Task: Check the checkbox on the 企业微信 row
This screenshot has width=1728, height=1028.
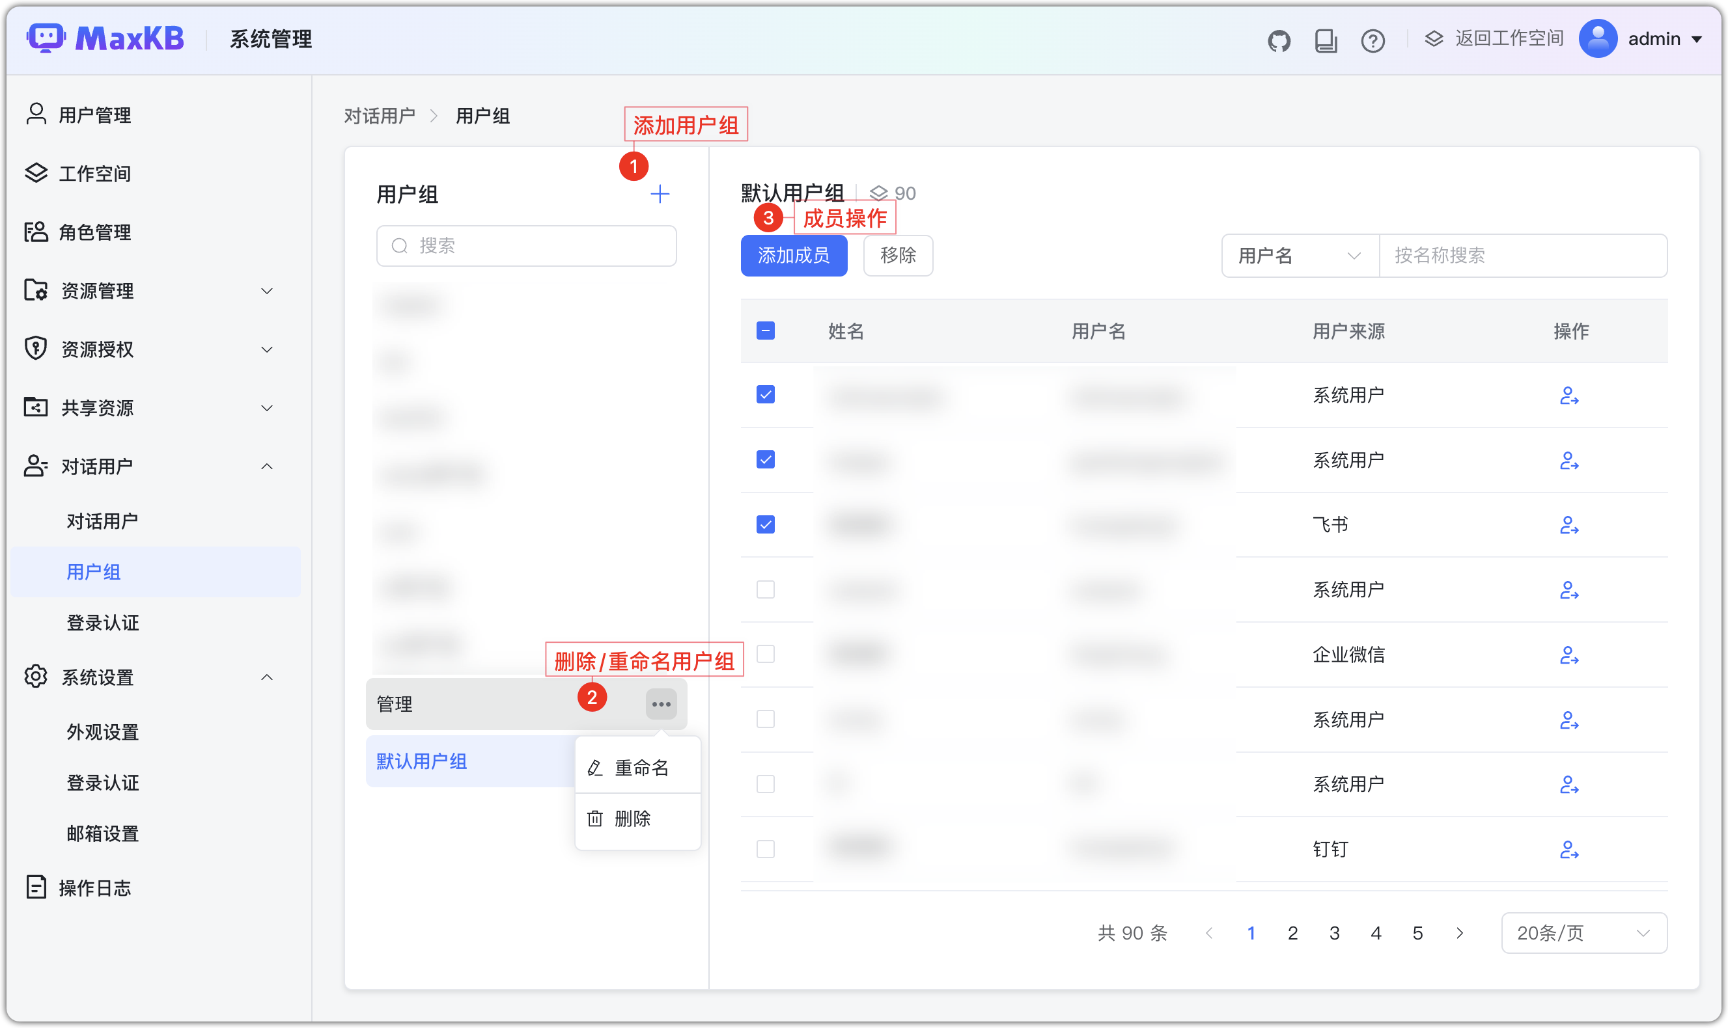Action: 765,654
